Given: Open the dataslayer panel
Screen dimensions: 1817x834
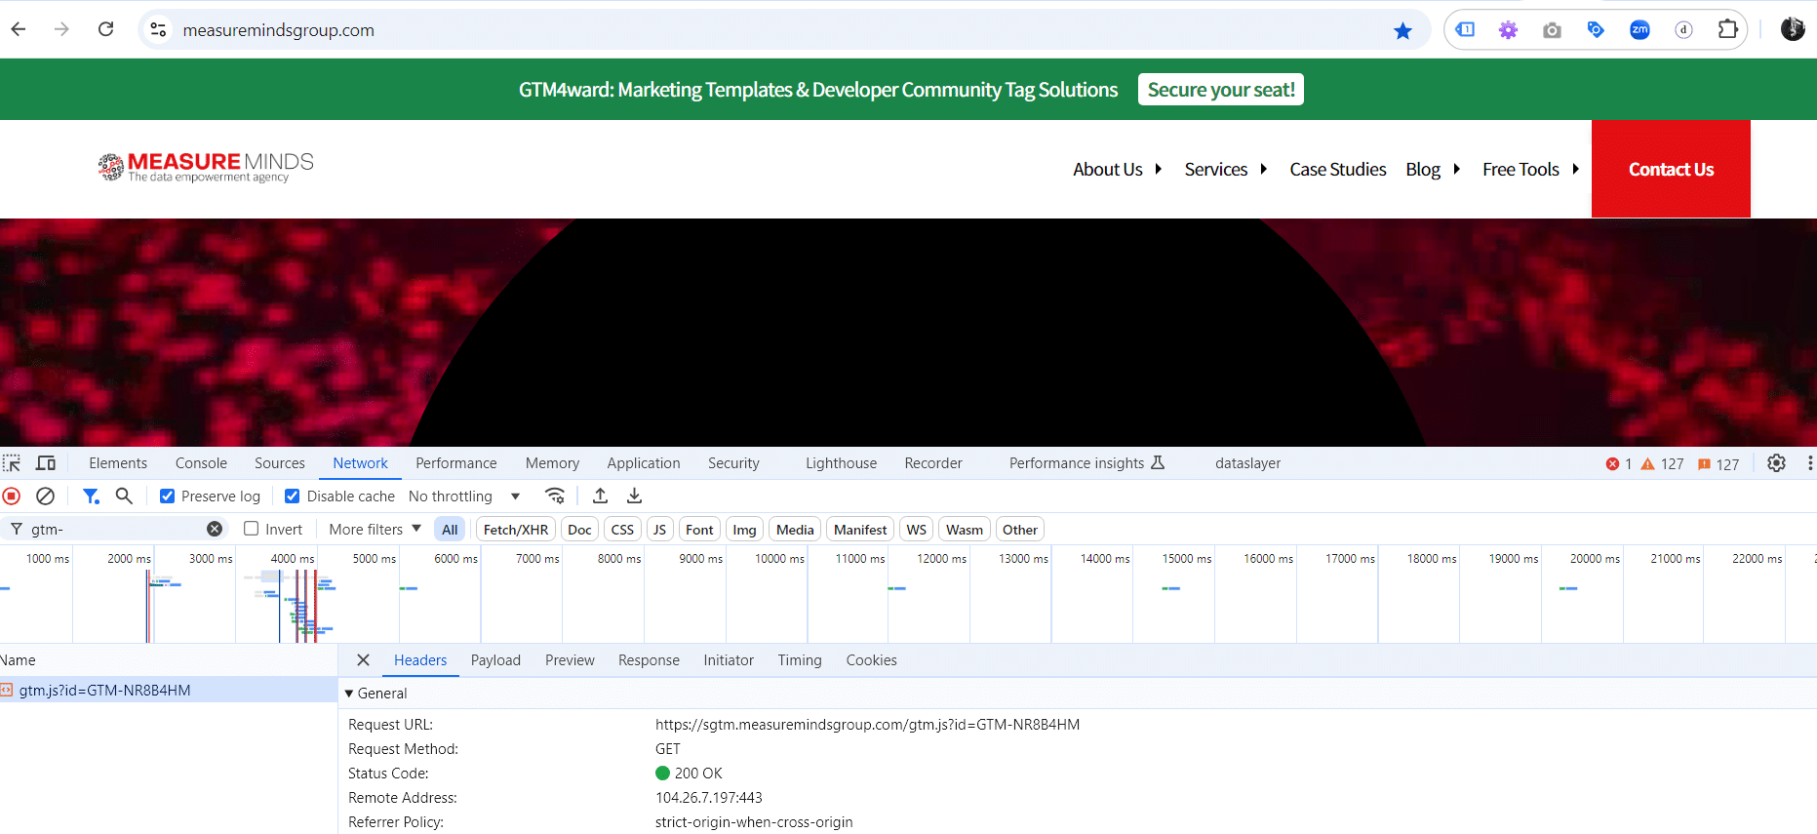Looking at the screenshot, I should tap(1247, 463).
